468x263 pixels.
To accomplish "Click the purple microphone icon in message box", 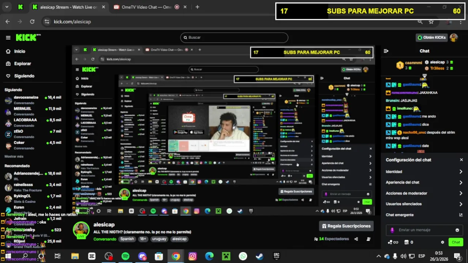I will pyautogui.click(x=392, y=230).
